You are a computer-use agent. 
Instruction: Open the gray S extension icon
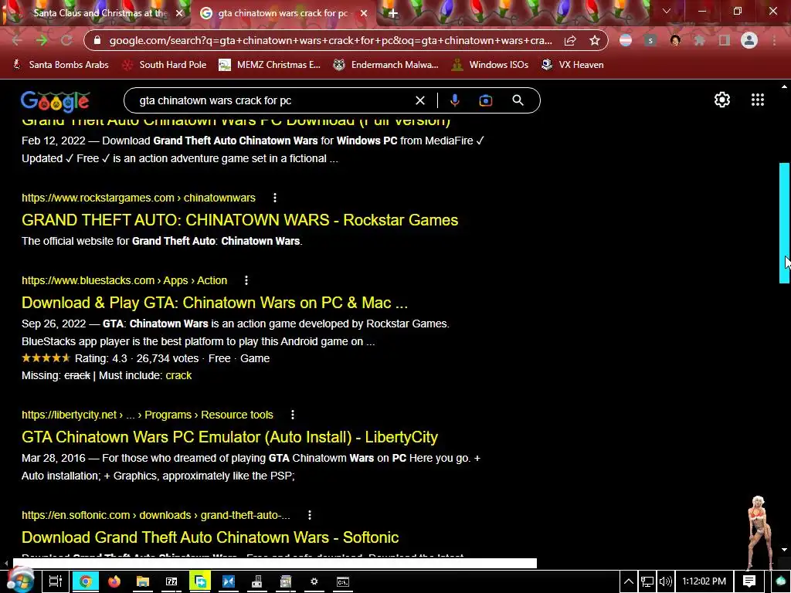[650, 40]
